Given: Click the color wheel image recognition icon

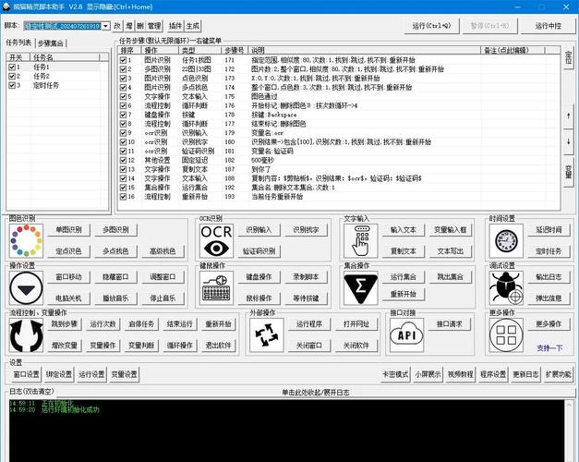Looking at the screenshot, I should click(x=26, y=240).
